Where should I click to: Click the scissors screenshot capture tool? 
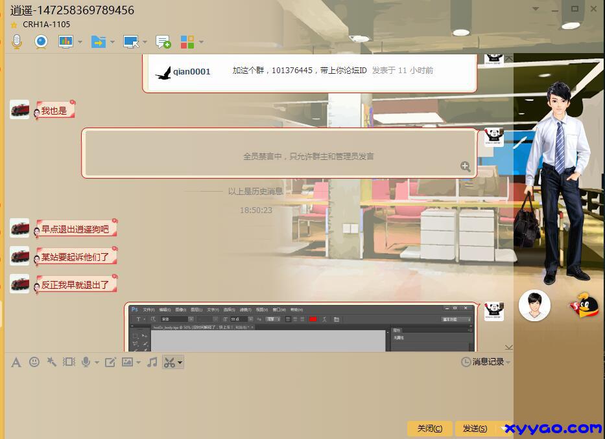point(169,362)
